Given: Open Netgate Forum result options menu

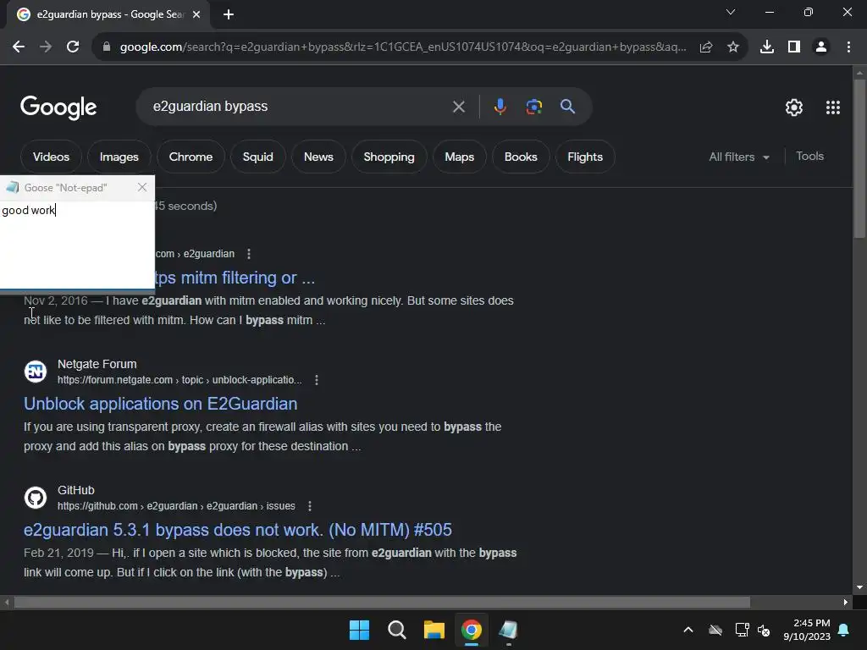Looking at the screenshot, I should click(317, 380).
